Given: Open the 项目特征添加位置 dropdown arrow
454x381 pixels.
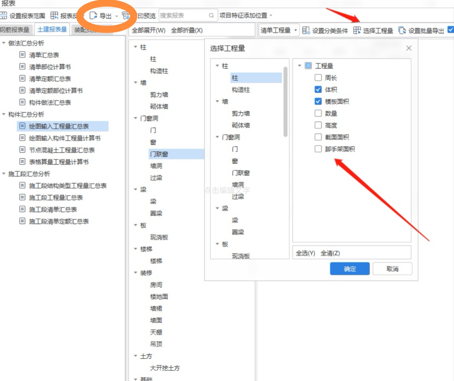Looking at the screenshot, I should (x=271, y=16).
